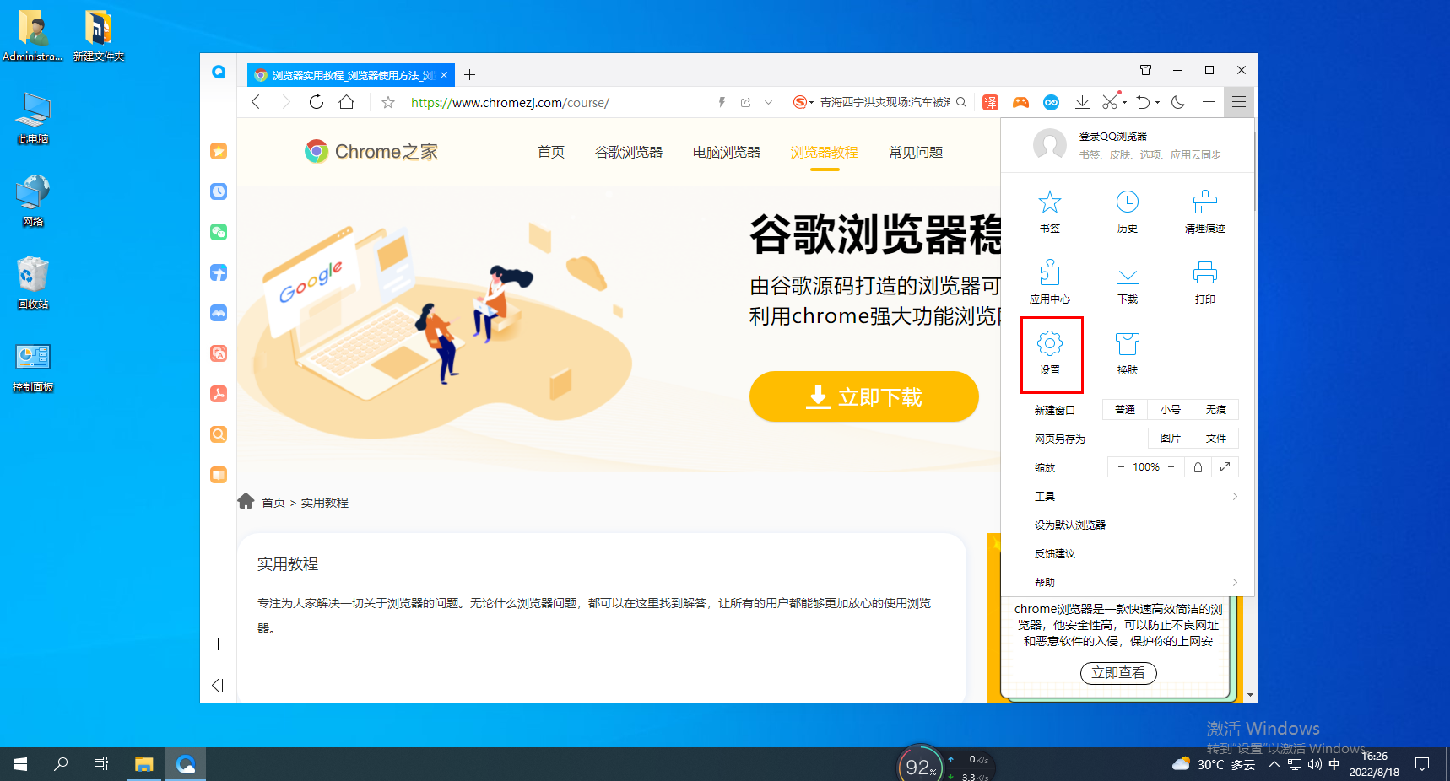This screenshot has width=1450, height=781.
Task: Click the toolbar plus add icon
Action: (1209, 102)
